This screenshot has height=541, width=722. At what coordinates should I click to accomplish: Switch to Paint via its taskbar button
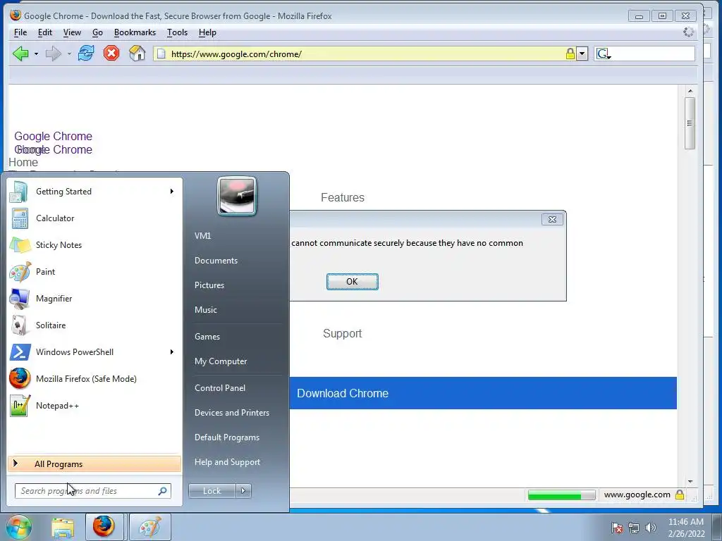tap(150, 527)
